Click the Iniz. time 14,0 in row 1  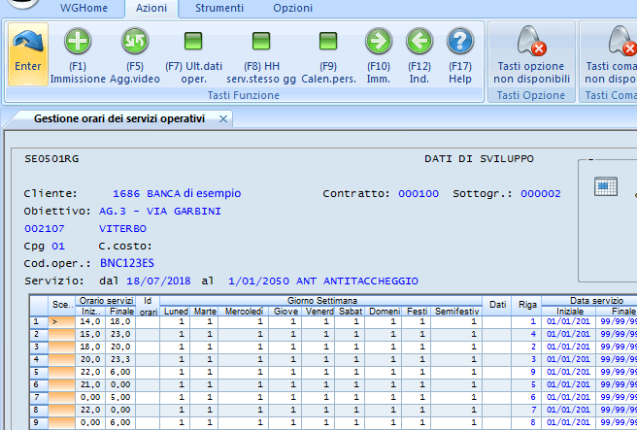tap(90, 320)
